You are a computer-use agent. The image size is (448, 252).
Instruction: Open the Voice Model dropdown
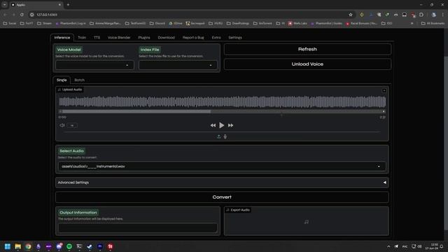pos(94,65)
